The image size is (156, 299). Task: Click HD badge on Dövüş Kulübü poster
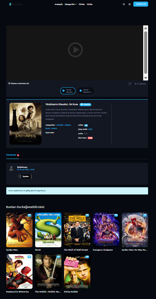(87, 257)
